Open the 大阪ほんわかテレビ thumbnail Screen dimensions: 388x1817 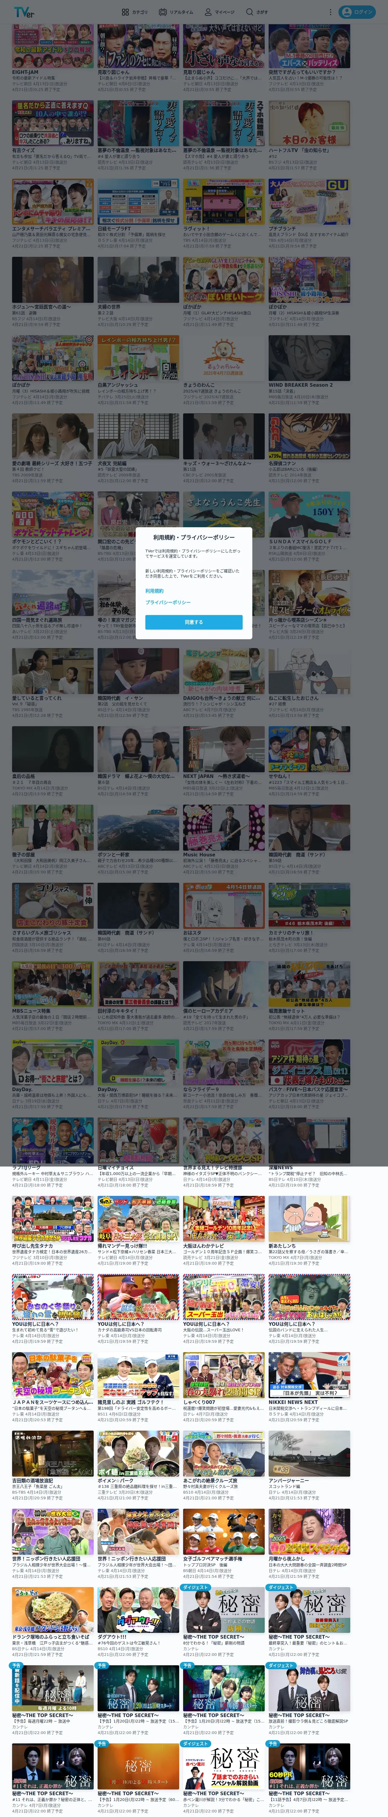pyautogui.click(x=224, y=1219)
